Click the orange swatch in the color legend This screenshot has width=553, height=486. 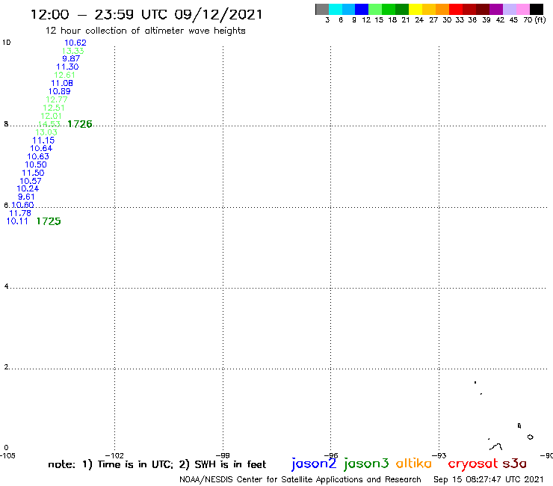point(442,9)
